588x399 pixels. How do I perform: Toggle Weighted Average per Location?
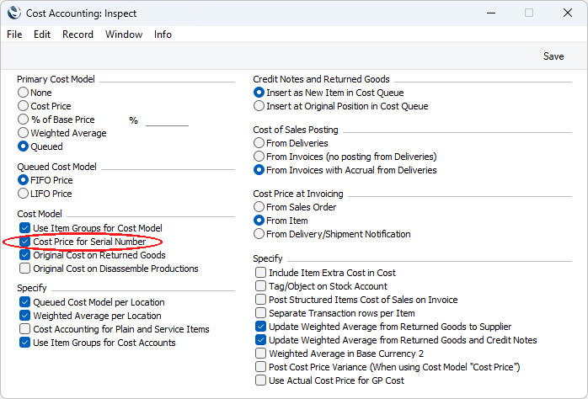(24, 316)
